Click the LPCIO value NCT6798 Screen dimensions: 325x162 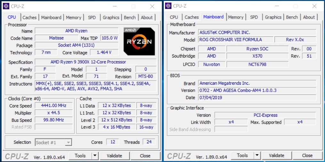pyautogui.click(x=257, y=65)
